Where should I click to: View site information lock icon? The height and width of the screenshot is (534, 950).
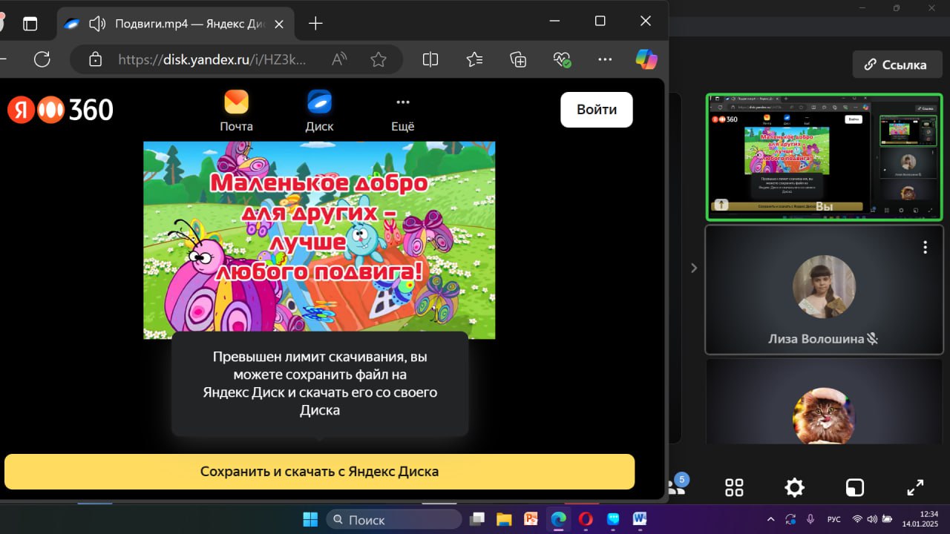(94, 59)
